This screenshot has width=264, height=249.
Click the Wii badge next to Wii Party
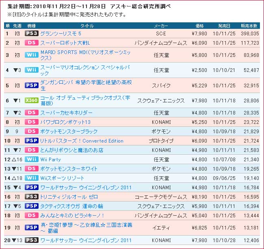point(32,159)
